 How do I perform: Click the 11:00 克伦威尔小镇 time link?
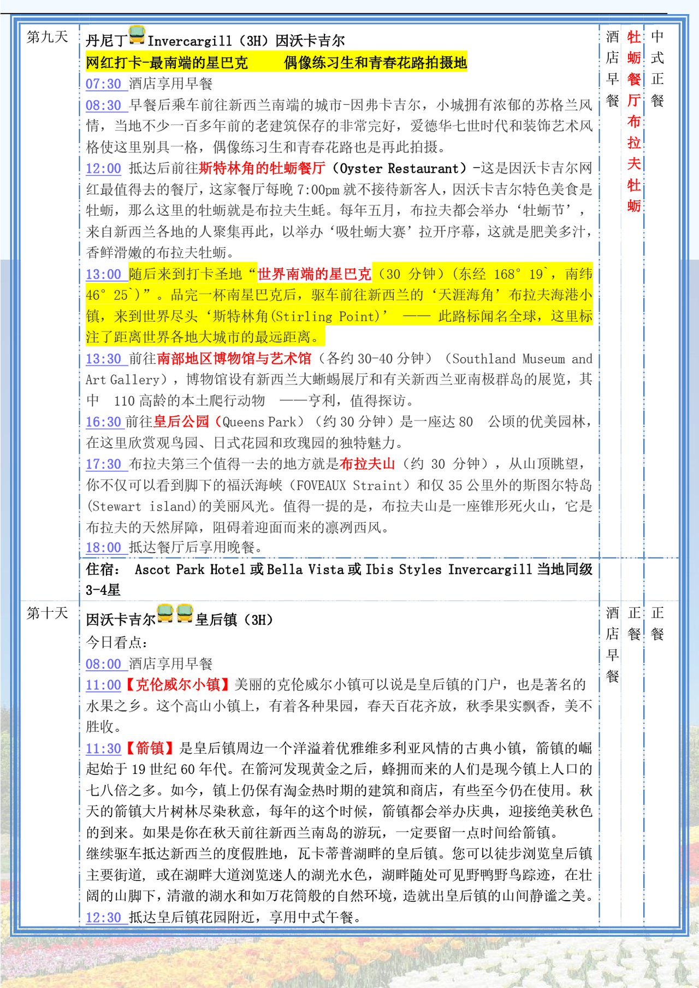[x=104, y=685]
